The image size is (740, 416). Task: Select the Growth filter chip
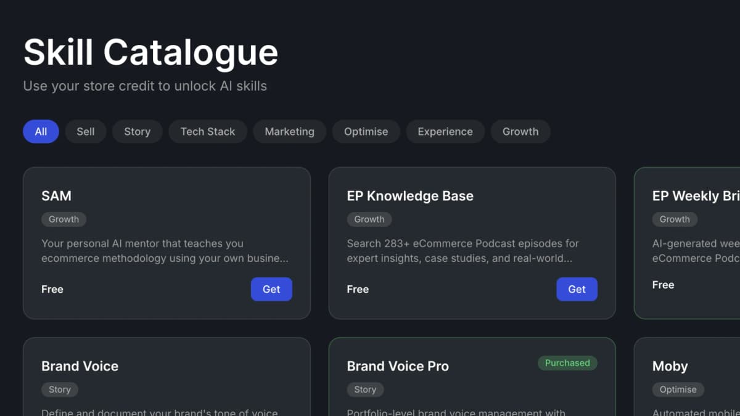520,131
